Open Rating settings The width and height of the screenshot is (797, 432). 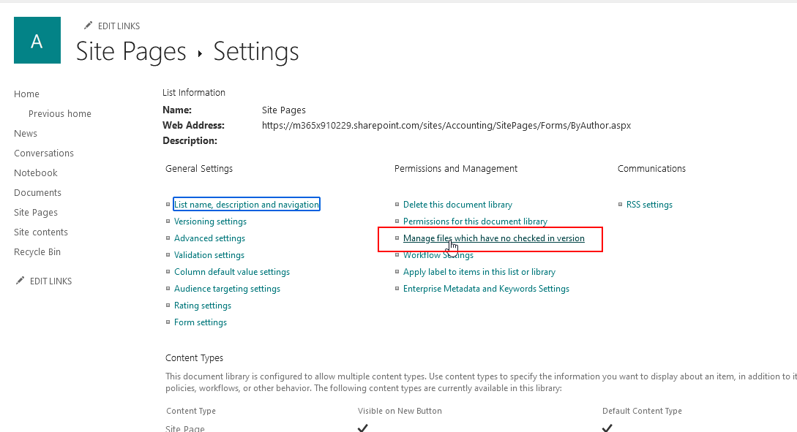(203, 305)
